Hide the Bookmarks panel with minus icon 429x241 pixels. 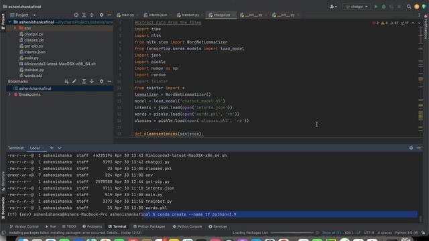[109, 82]
